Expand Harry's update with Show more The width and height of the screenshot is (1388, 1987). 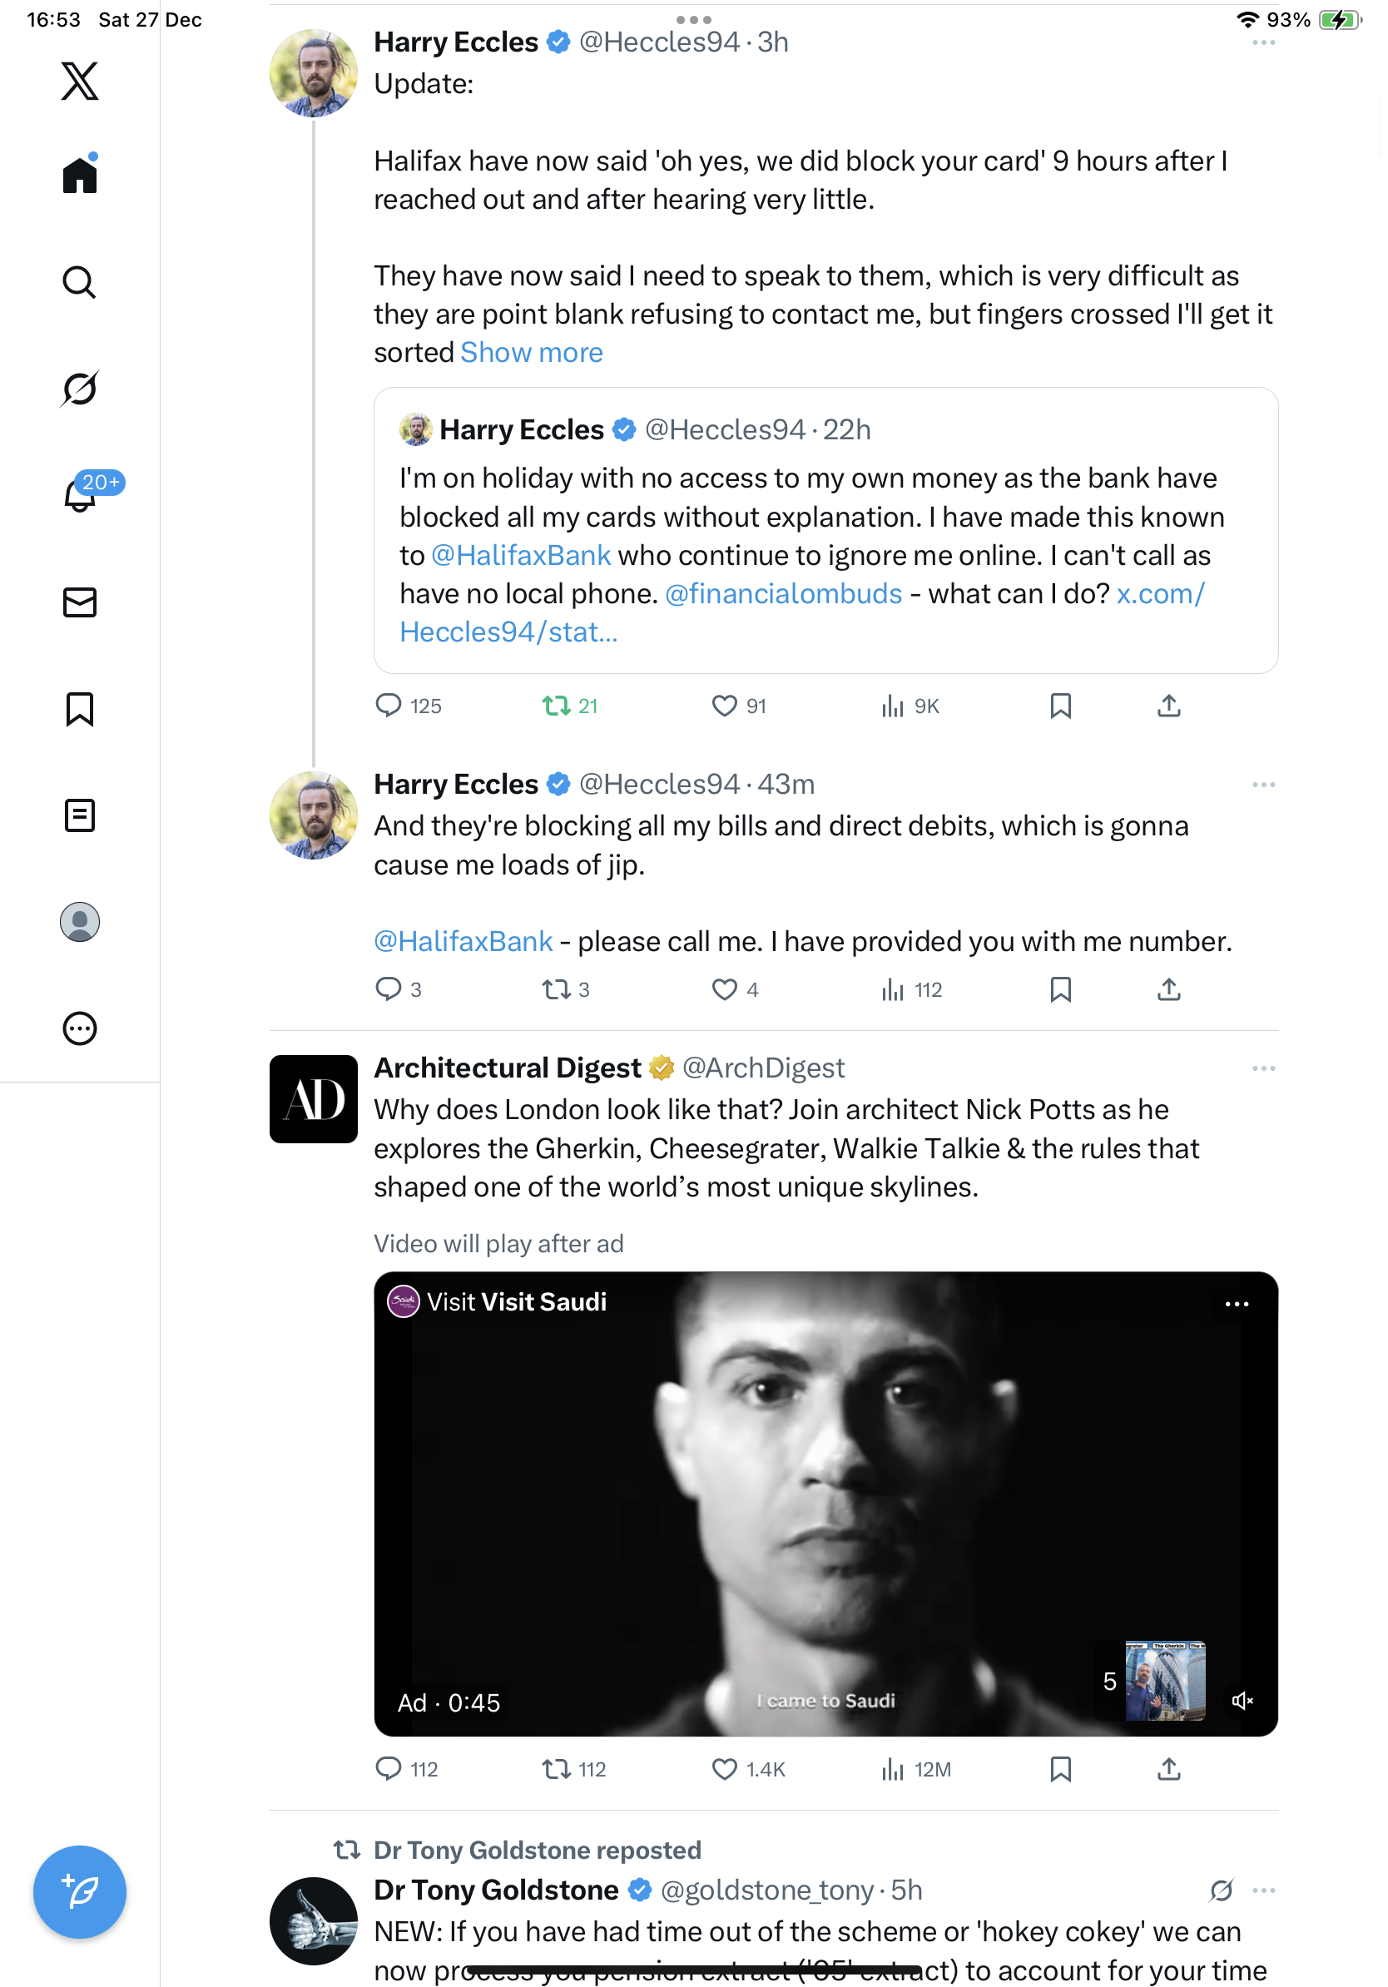pyautogui.click(x=531, y=353)
